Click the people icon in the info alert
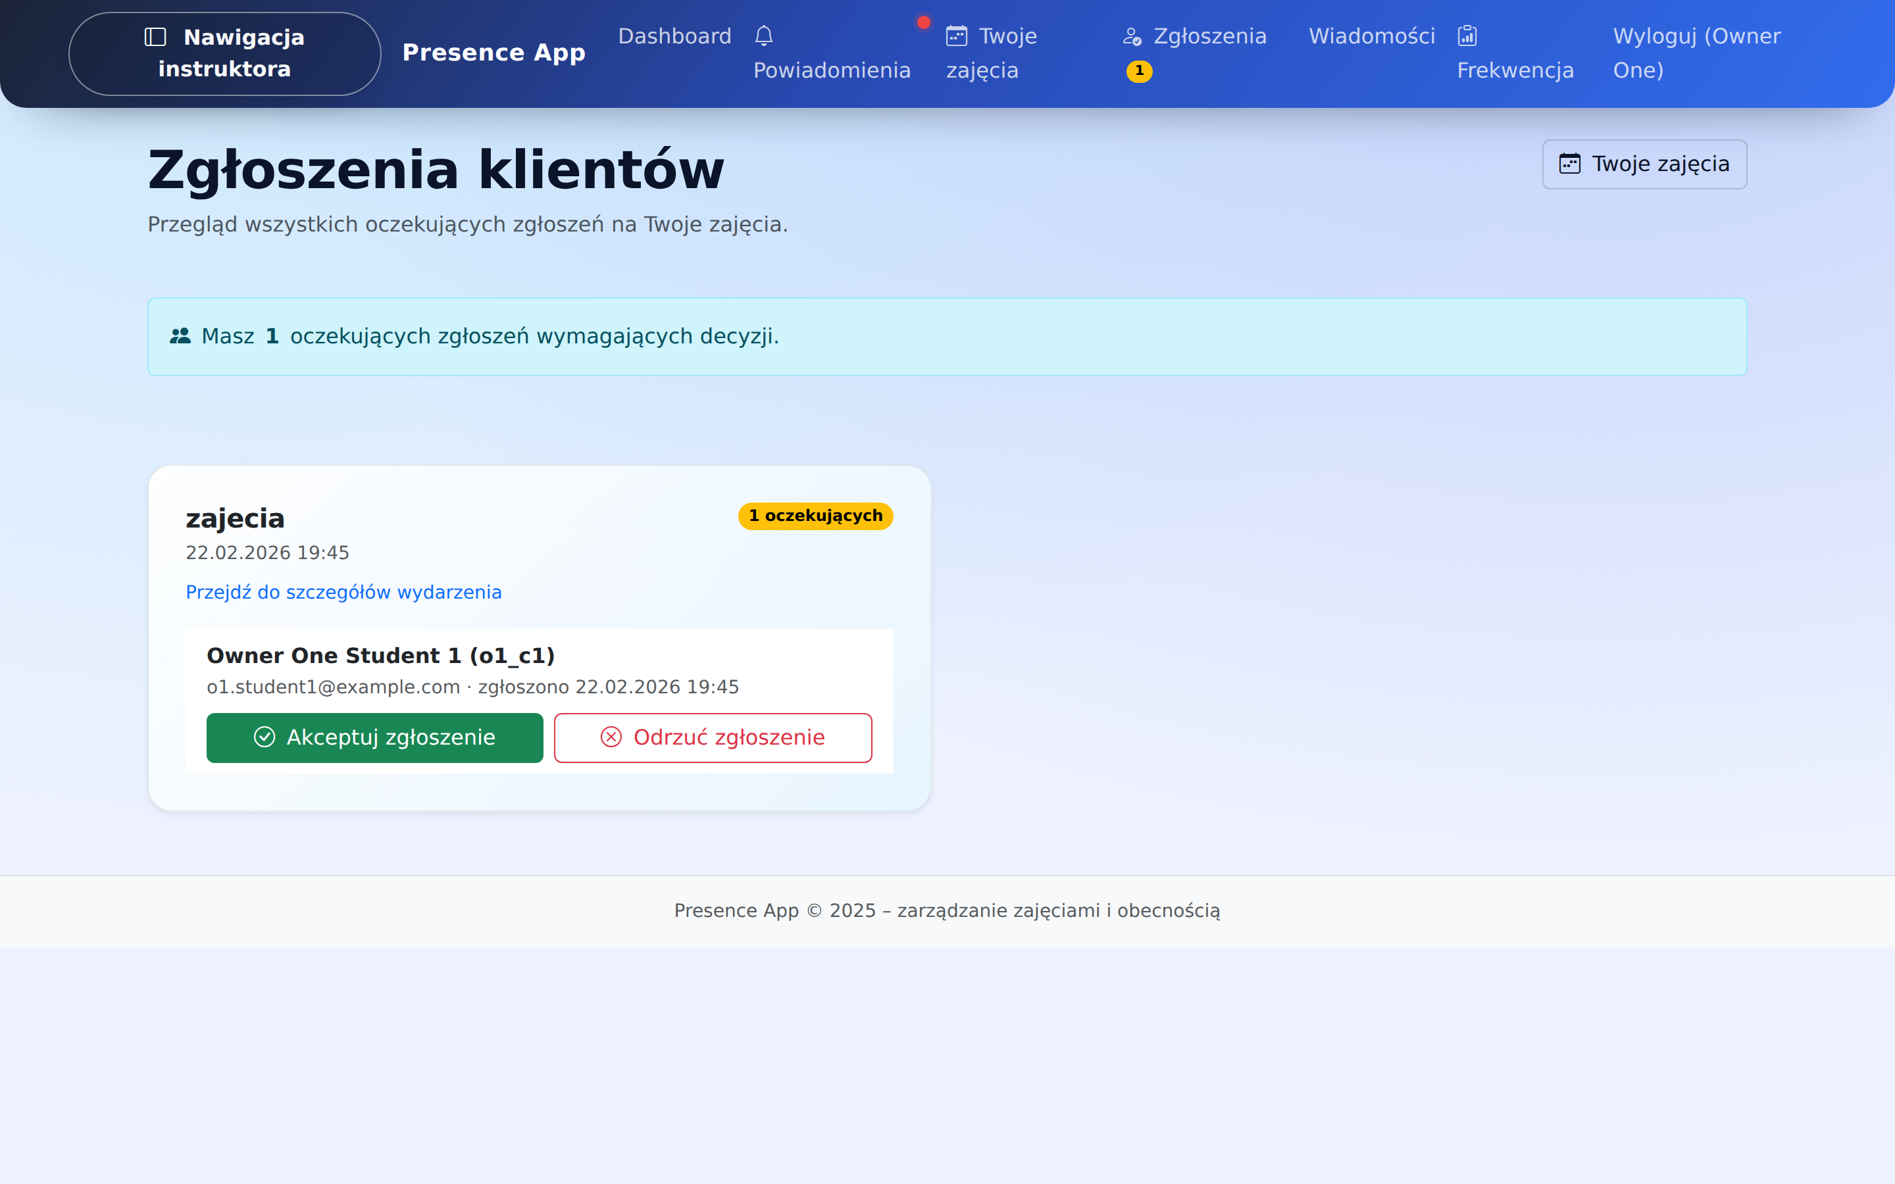1895x1184 pixels. point(180,336)
